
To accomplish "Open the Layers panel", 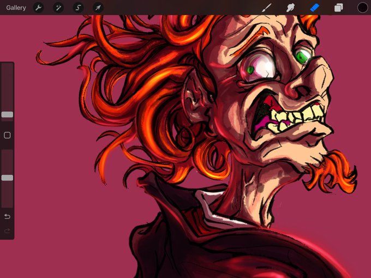I will [339, 8].
